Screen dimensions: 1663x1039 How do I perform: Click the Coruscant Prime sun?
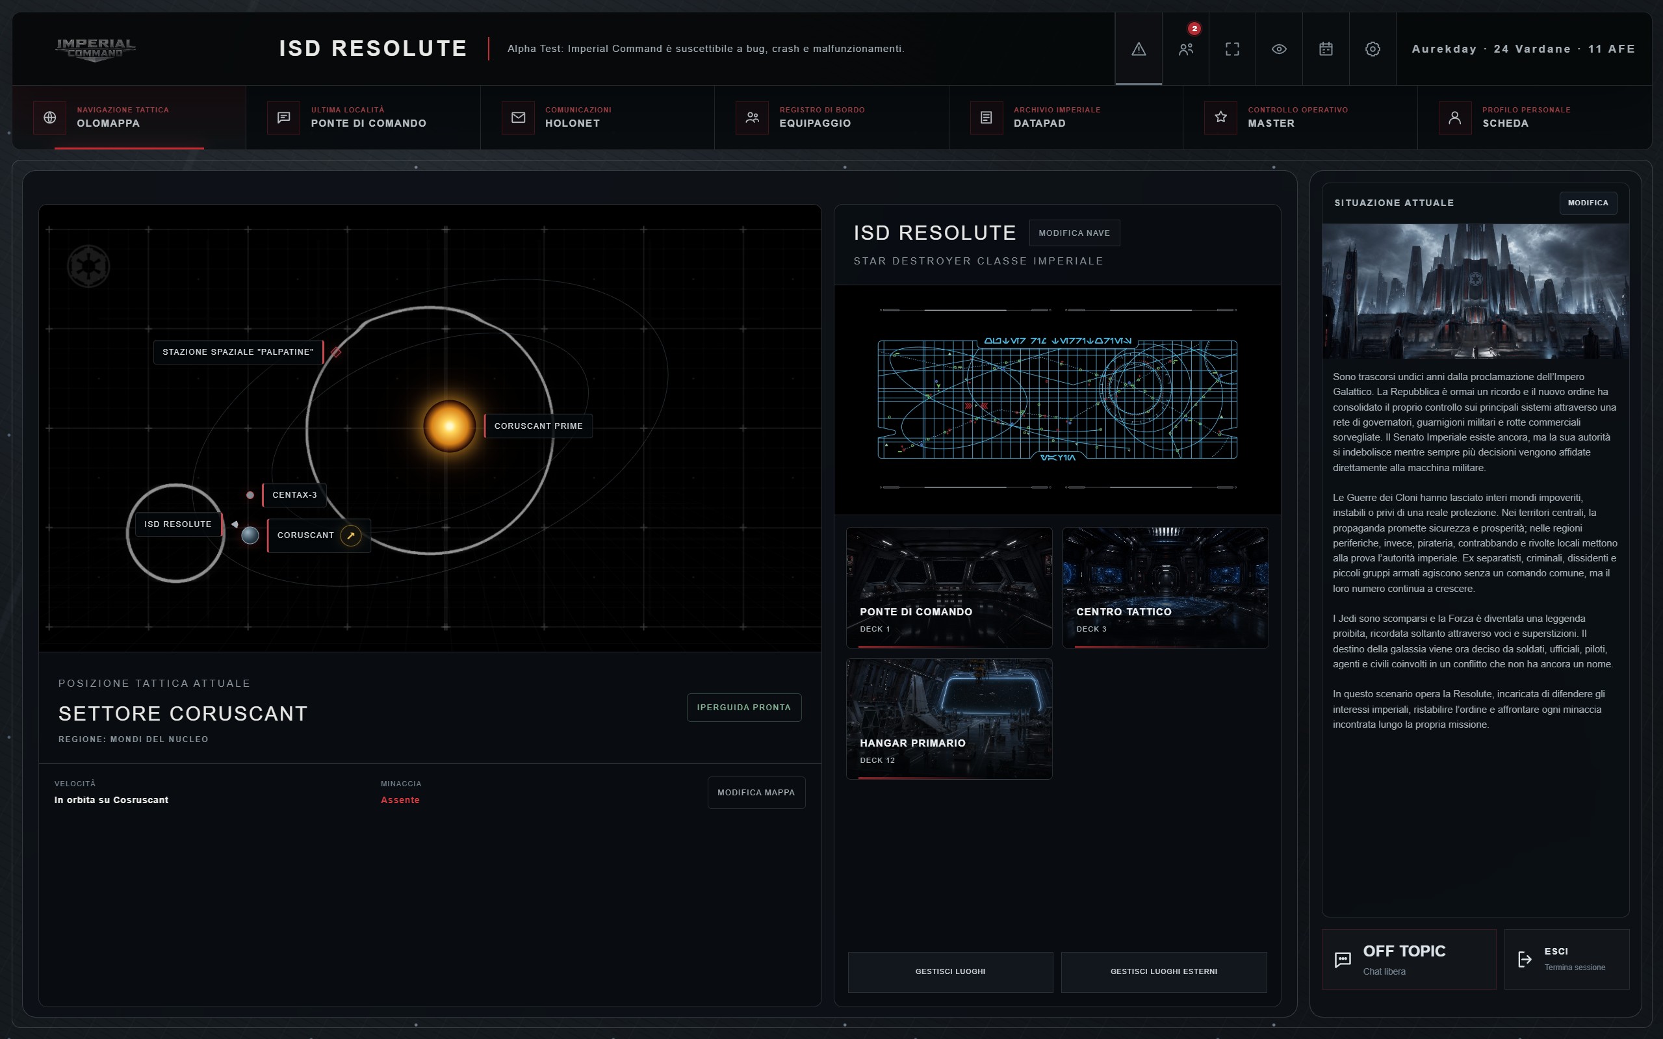coord(450,426)
